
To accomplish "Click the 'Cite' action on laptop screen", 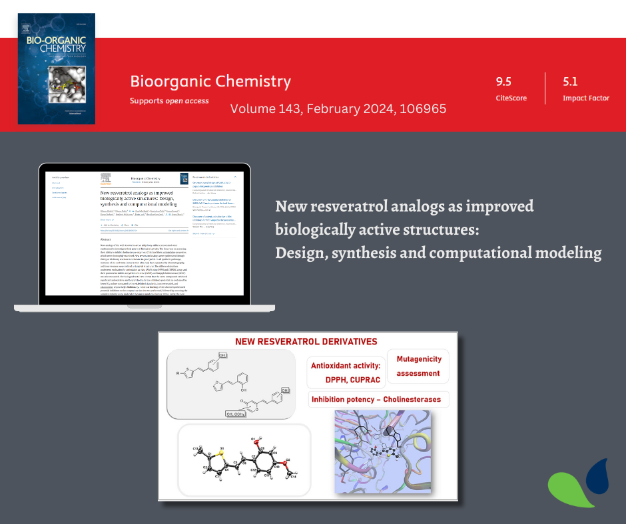I will coord(135,225).
